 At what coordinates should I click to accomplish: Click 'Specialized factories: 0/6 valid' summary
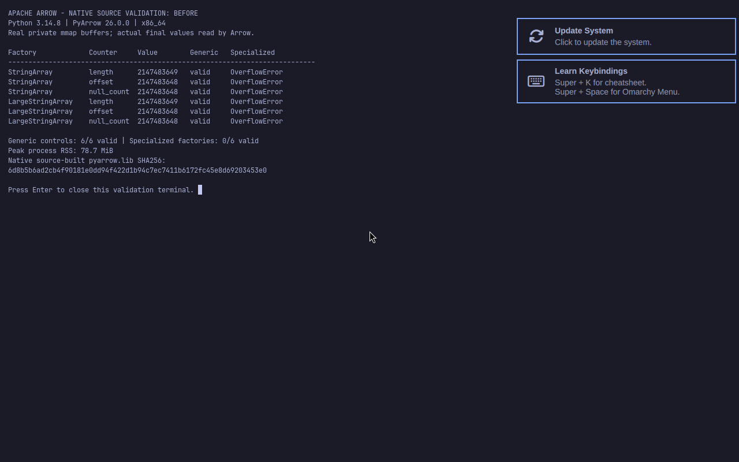[x=194, y=141]
